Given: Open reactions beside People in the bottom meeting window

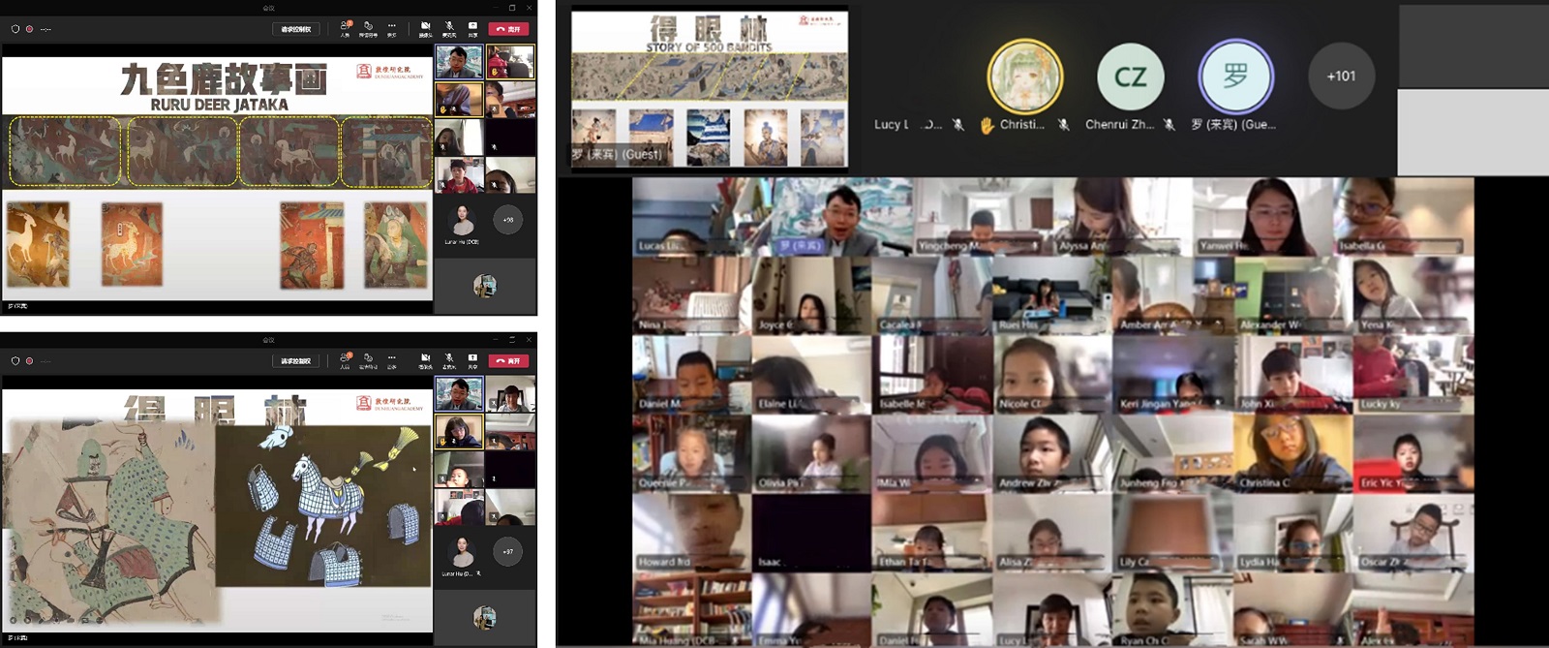Looking at the screenshot, I should (x=368, y=360).
